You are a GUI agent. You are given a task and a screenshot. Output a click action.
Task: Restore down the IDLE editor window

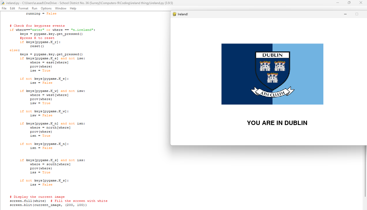click(x=349, y=3)
